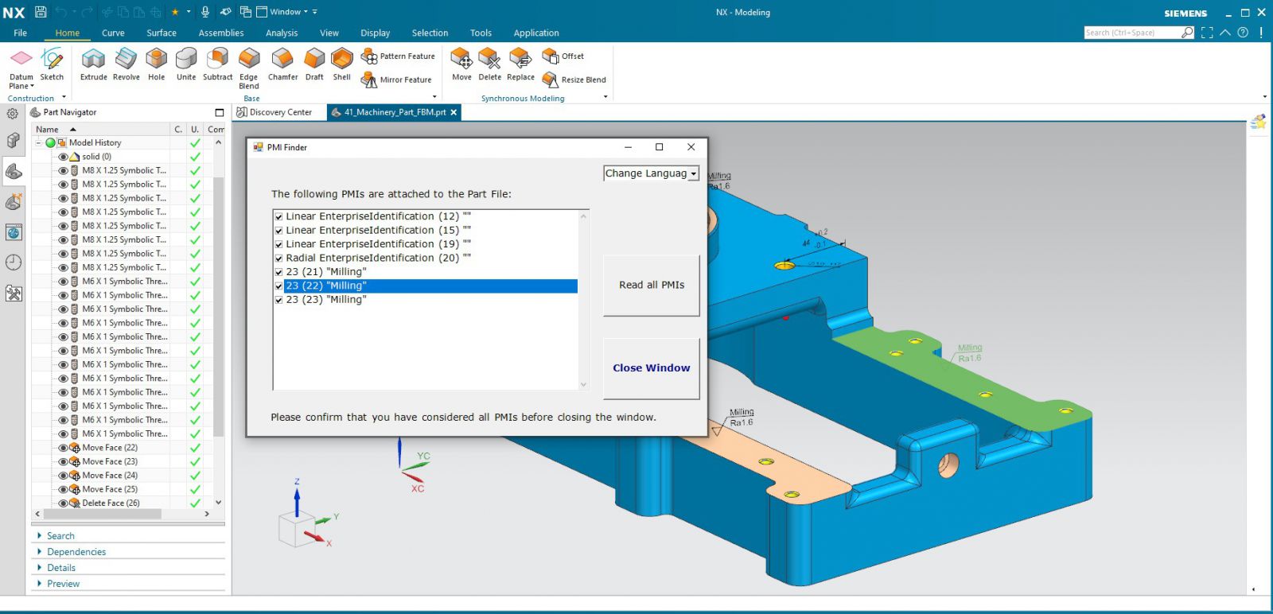Save the part with the save icon

(41, 12)
